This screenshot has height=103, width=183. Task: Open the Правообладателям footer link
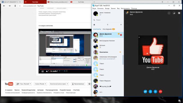tap(28, 90)
